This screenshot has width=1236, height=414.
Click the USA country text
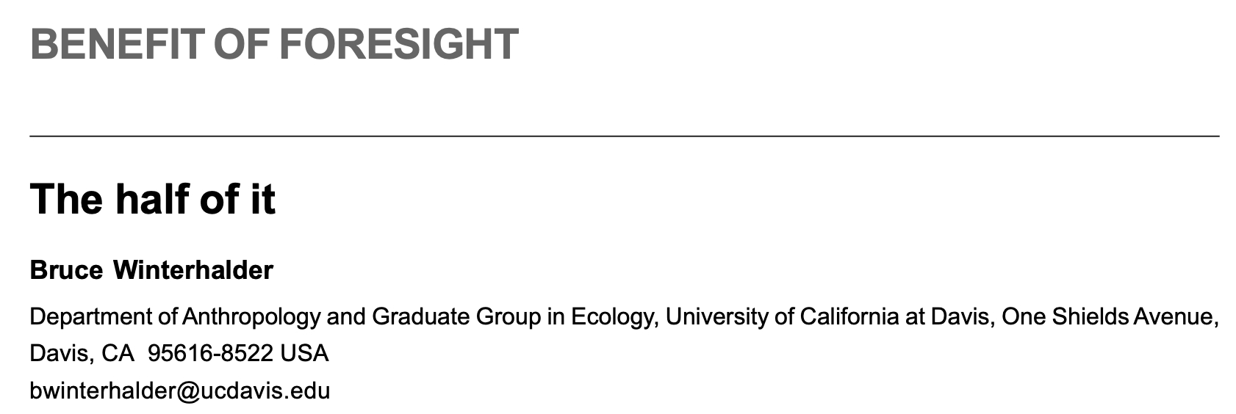click(x=304, y=354)
